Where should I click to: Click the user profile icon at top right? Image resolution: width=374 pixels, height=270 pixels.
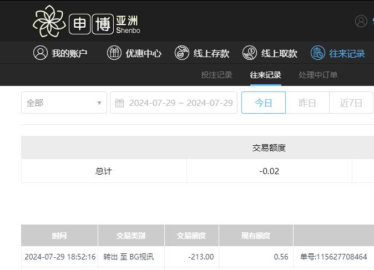coord(361,21)
